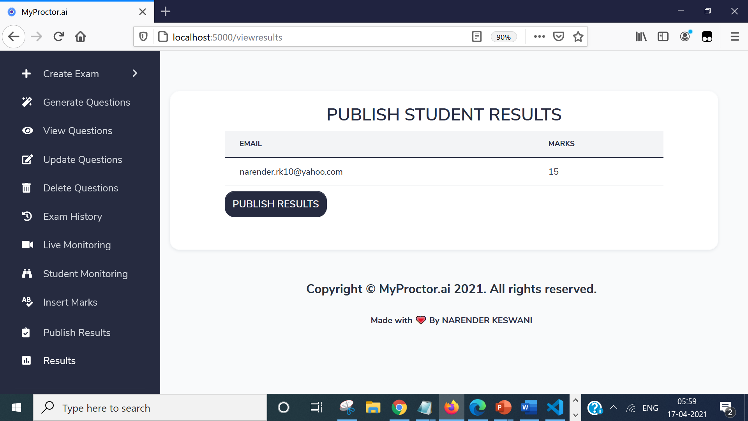The height and width of the screenshot is (421, 748).
Task: Go to Firefox home page
Action: 81,37
